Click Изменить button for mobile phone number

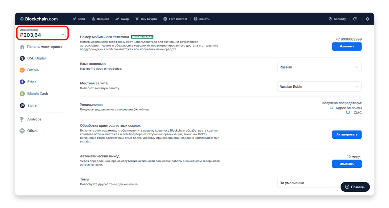point(347,47)
